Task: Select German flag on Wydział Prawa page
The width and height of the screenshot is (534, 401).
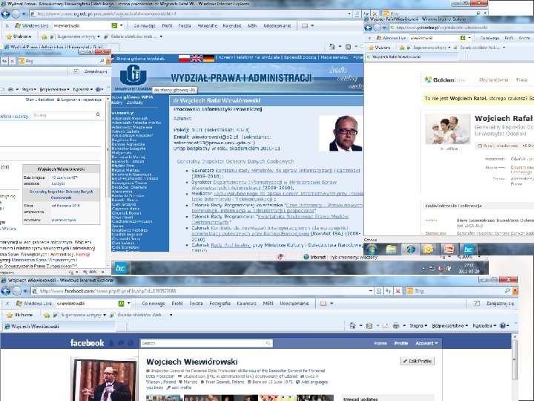Action: coord(208,59)
